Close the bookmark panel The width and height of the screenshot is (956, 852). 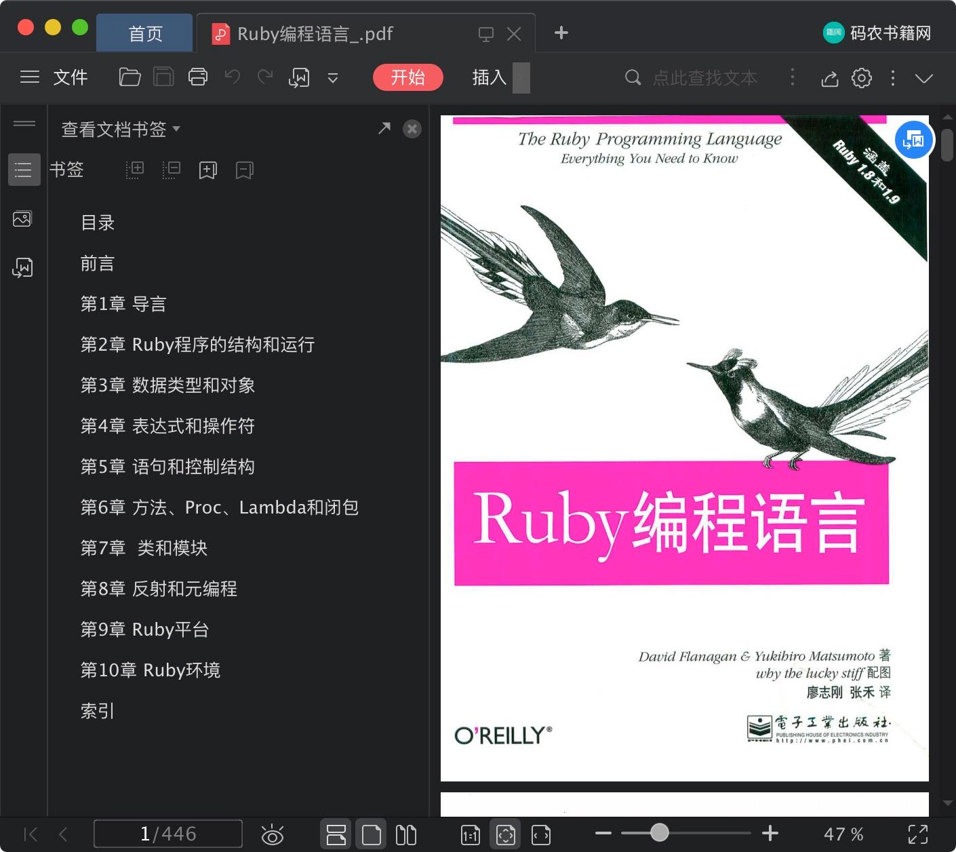coord(412,129)
